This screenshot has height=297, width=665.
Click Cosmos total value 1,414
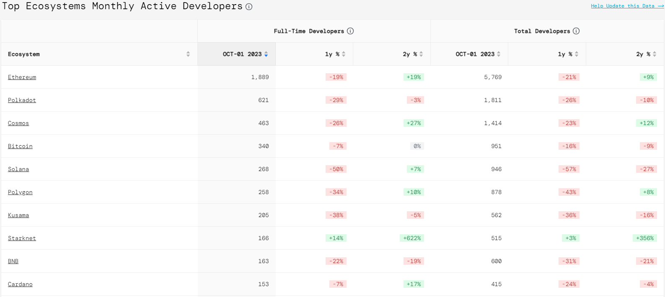click(493, 123)
